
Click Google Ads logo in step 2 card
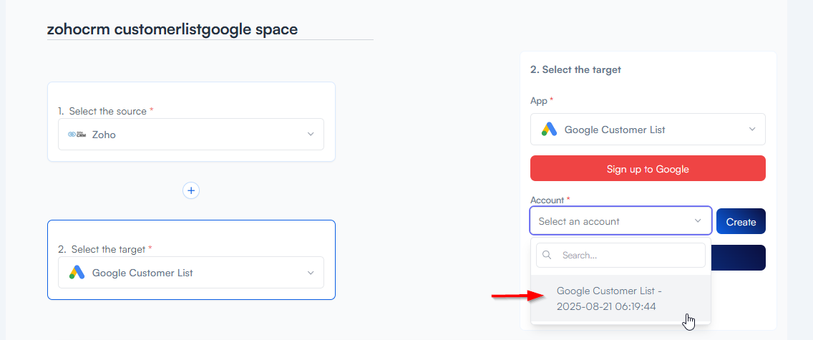77,273
